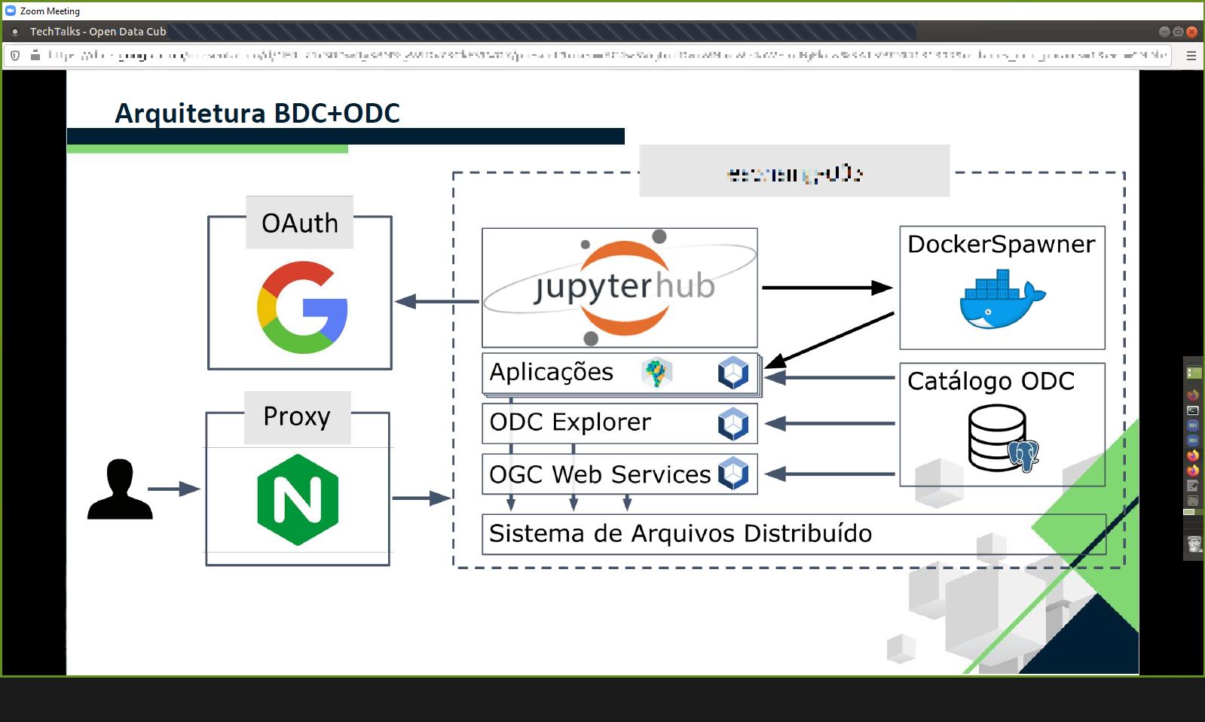Click the 'Zoom Meeting' window title text

coord(50,11)
